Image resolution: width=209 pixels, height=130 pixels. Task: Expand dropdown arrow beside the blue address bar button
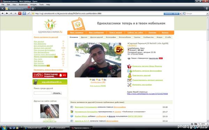coord(180,14)
